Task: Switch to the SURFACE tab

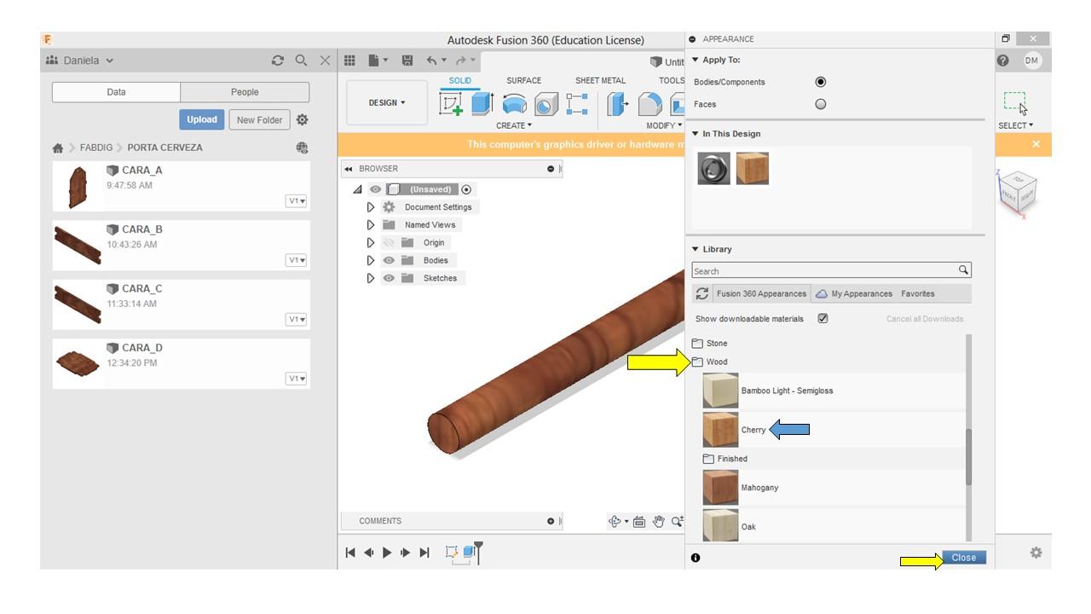Action: point(523,81)
